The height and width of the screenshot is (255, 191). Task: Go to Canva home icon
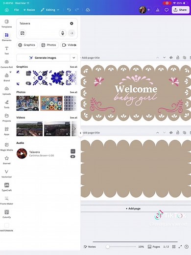(7, 10)
